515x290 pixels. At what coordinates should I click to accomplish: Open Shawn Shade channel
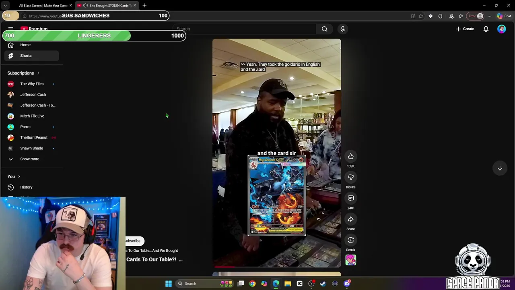[x=32, y=148]
